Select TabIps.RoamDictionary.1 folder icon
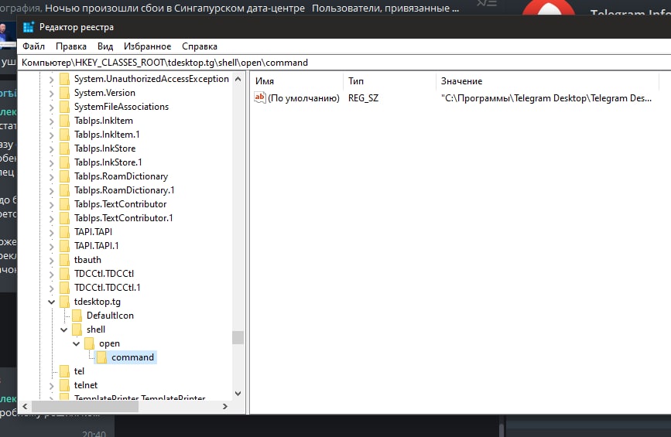 [64, 190]
